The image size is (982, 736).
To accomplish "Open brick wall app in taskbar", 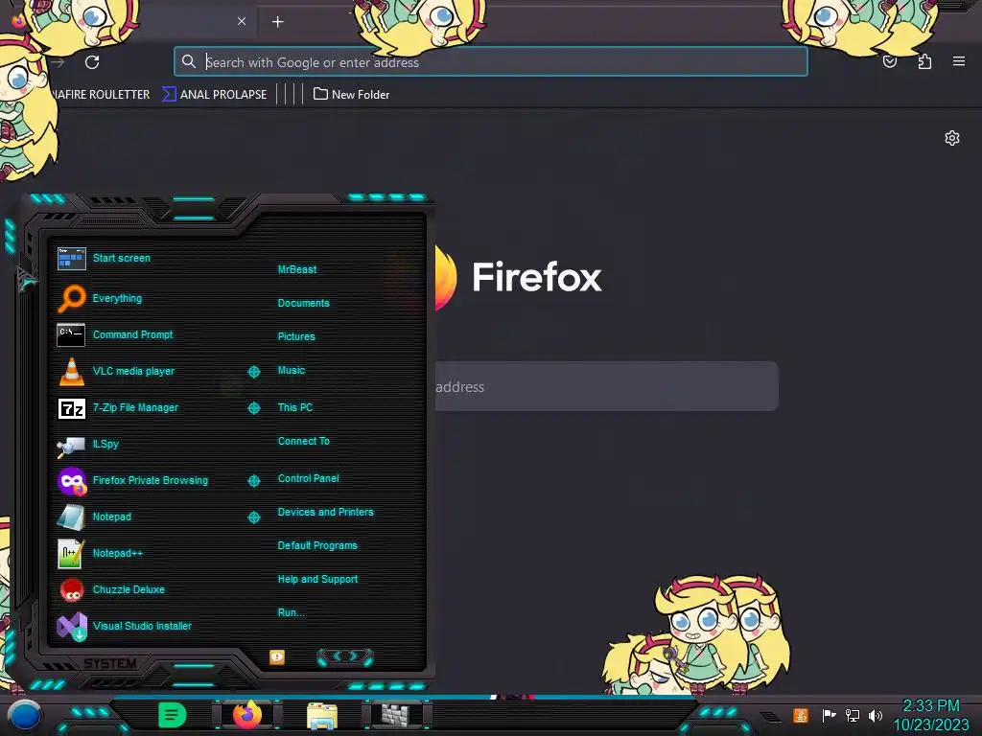I will coord(396,715).
